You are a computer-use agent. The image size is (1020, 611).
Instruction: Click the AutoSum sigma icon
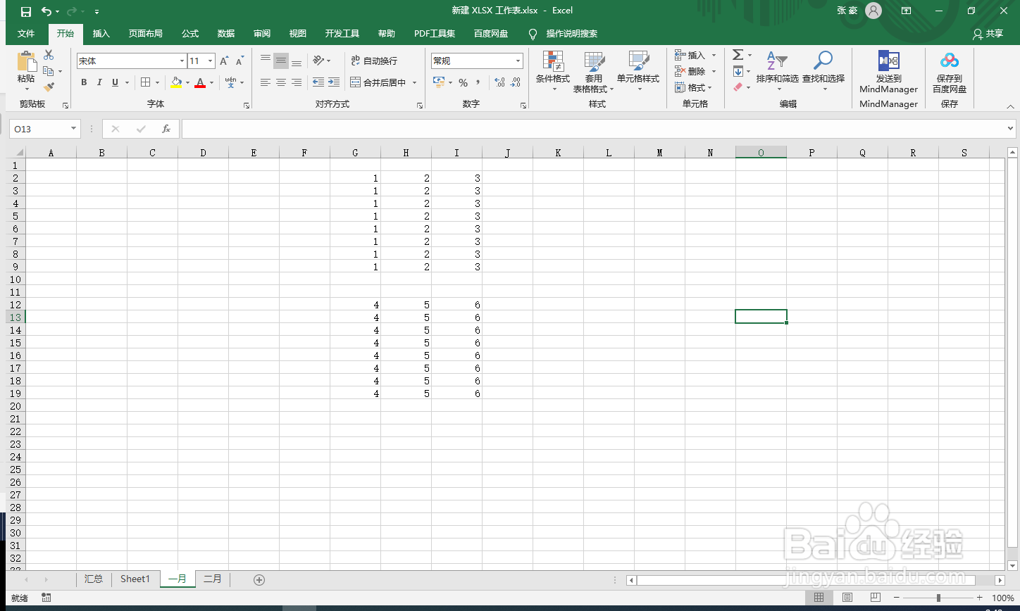[738, 55]
